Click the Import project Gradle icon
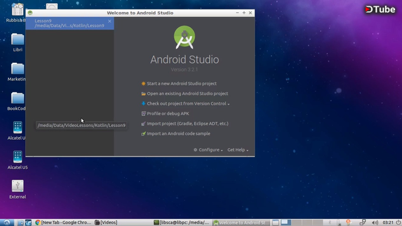The image size is (402, 226). pos(143,124)
